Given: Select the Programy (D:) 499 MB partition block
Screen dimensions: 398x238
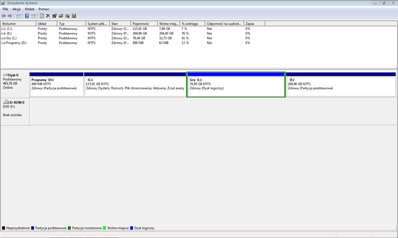Looking at the screenshot, I should coord(57,84).
